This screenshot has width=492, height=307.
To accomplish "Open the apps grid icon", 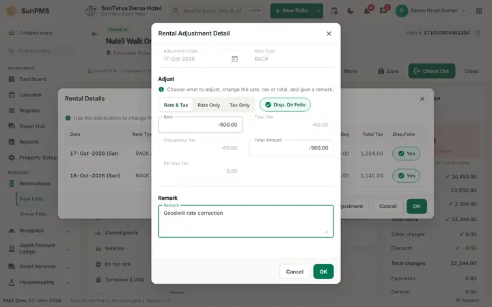I will click(x=479, y=11).
